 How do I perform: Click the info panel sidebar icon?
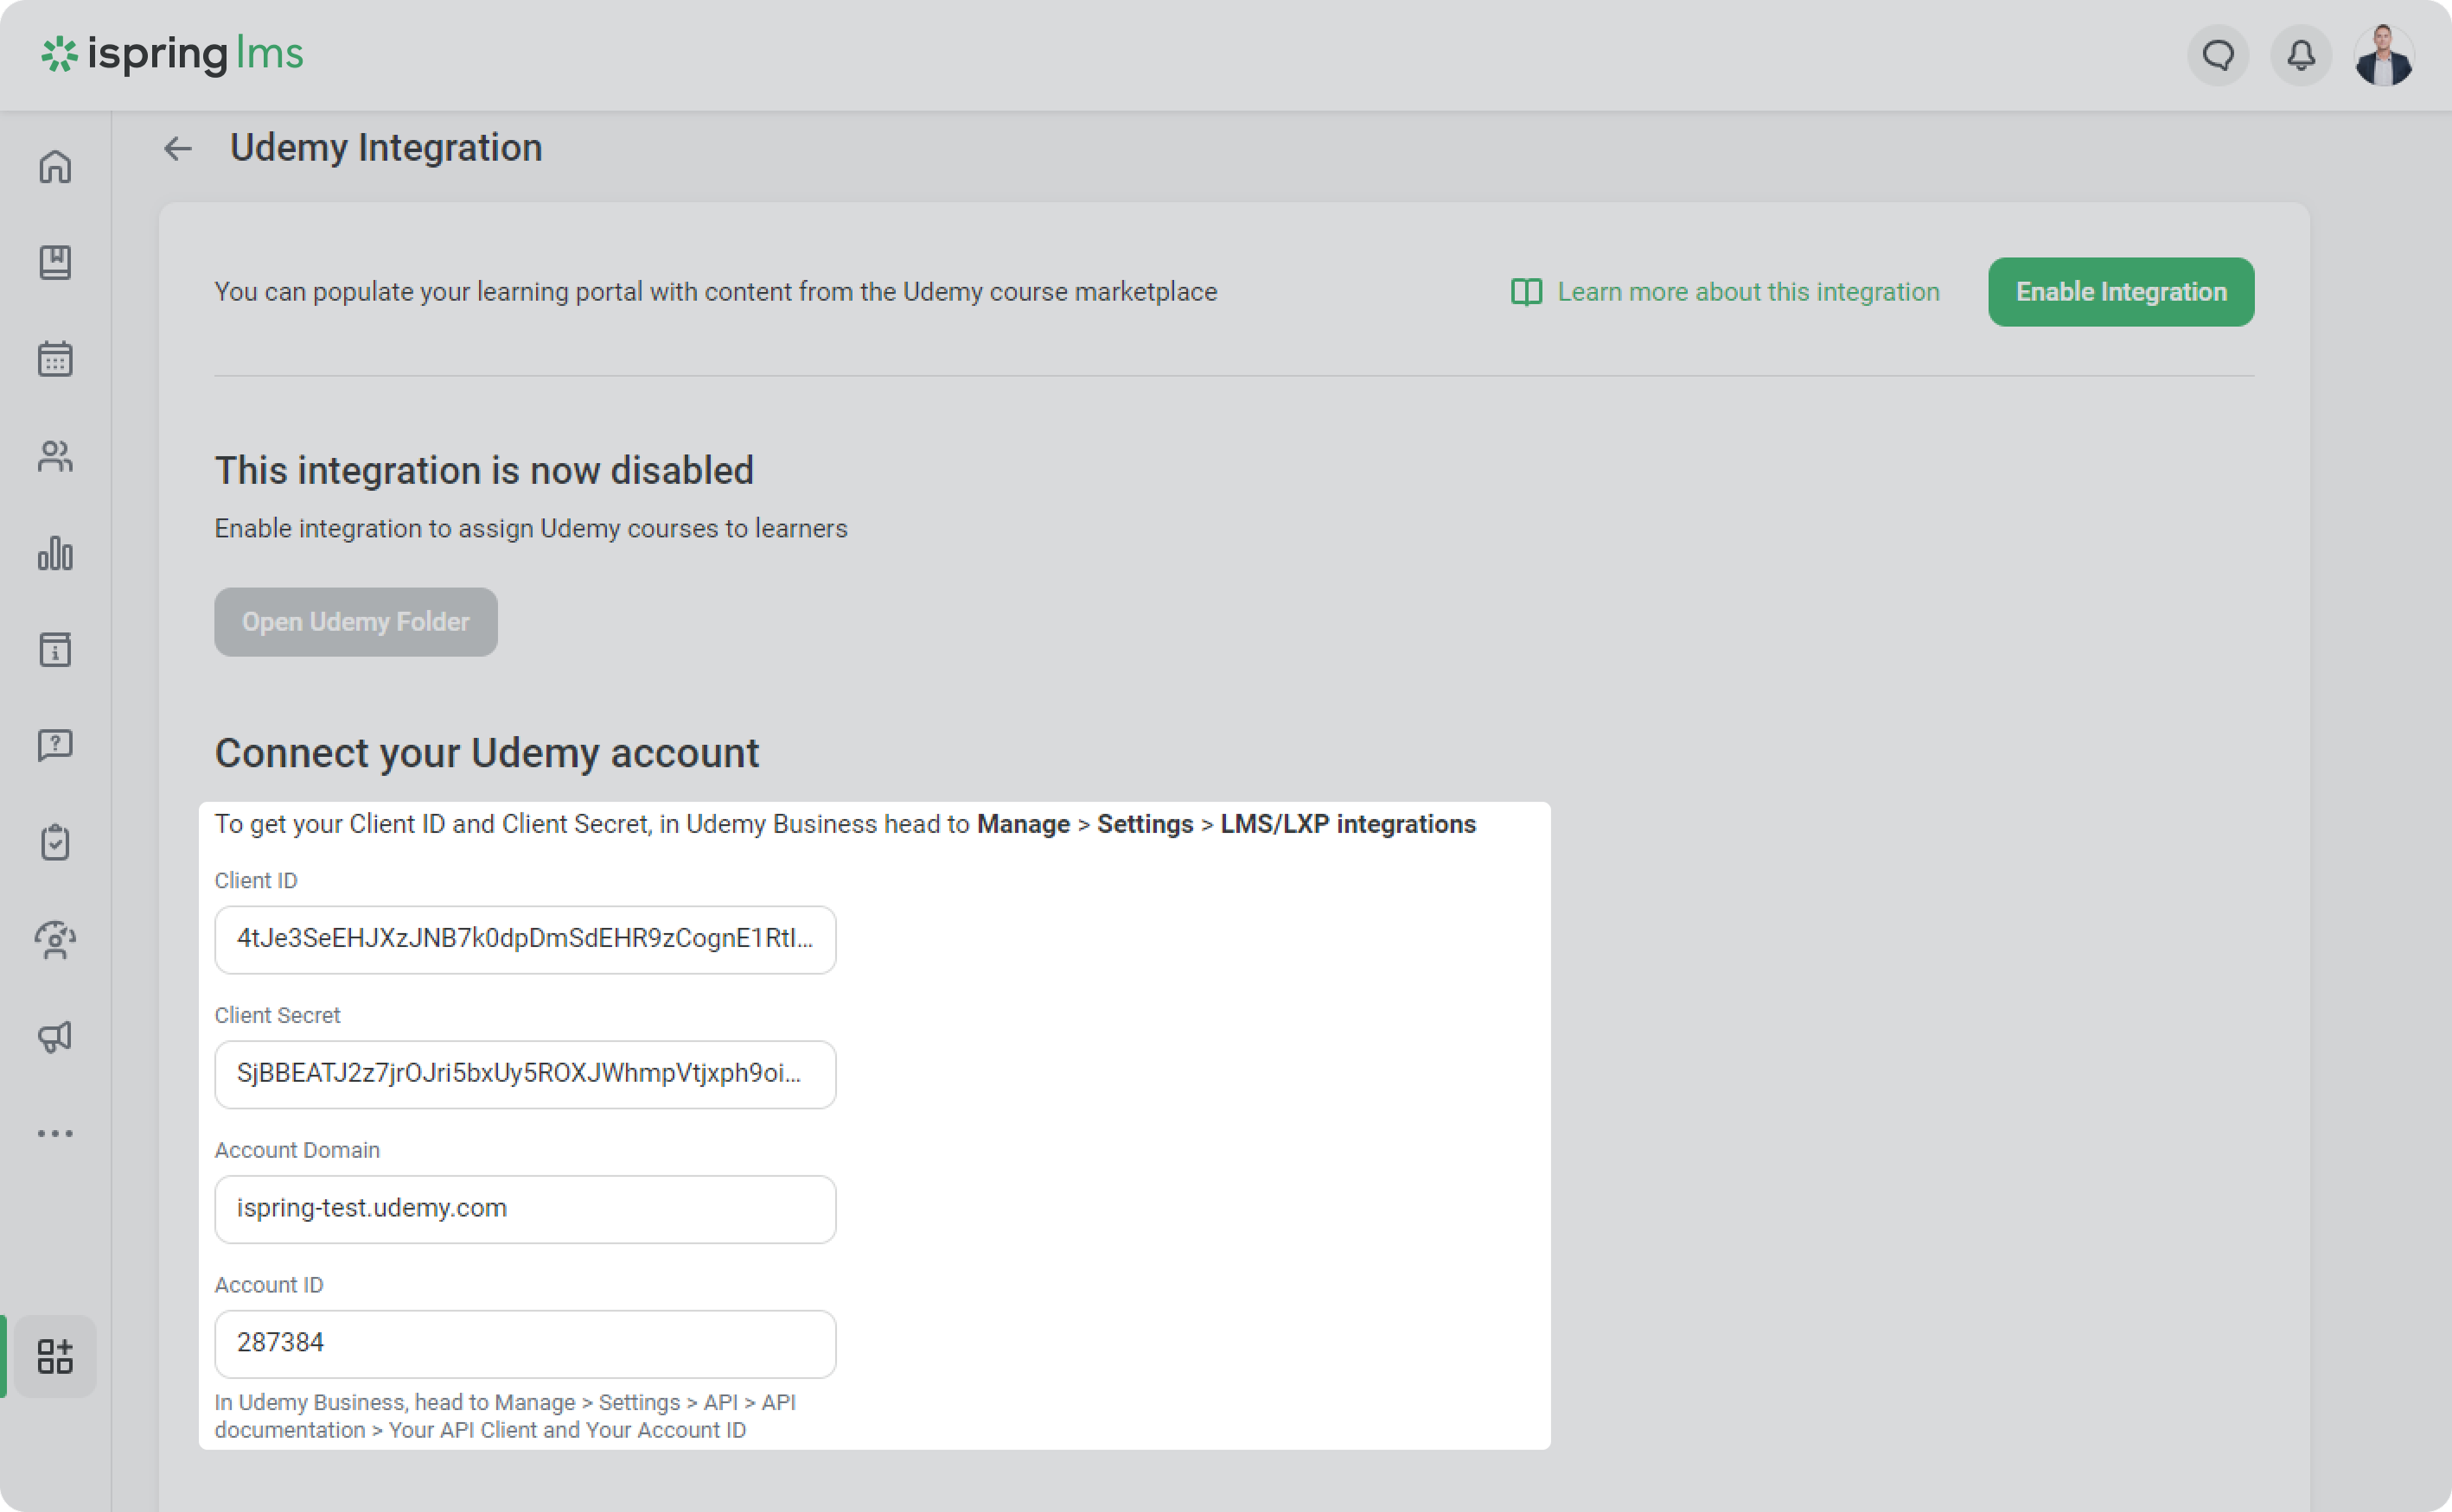55,649
